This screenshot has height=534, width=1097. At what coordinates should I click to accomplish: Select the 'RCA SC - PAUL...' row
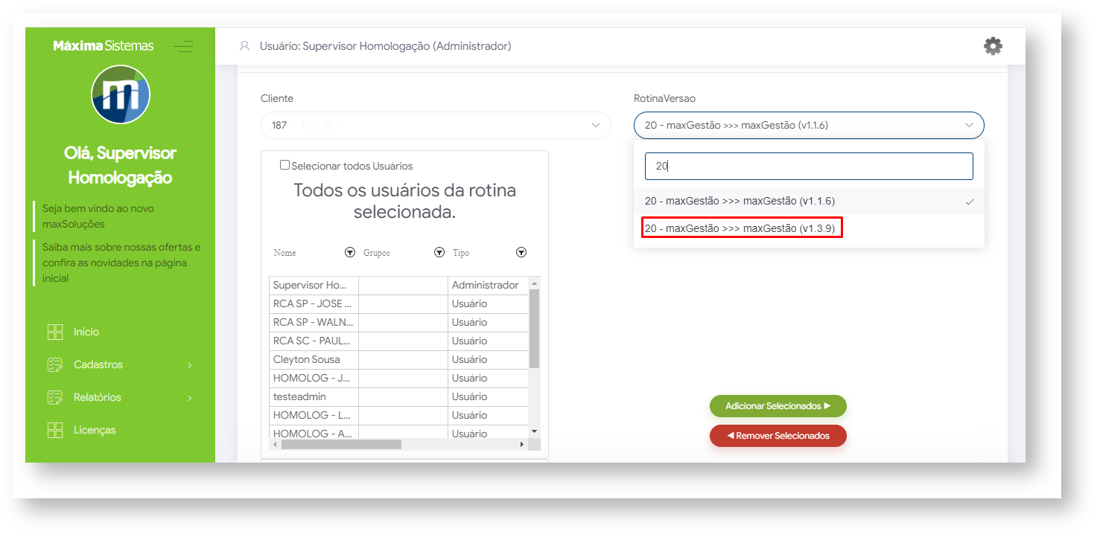[400, 341]
